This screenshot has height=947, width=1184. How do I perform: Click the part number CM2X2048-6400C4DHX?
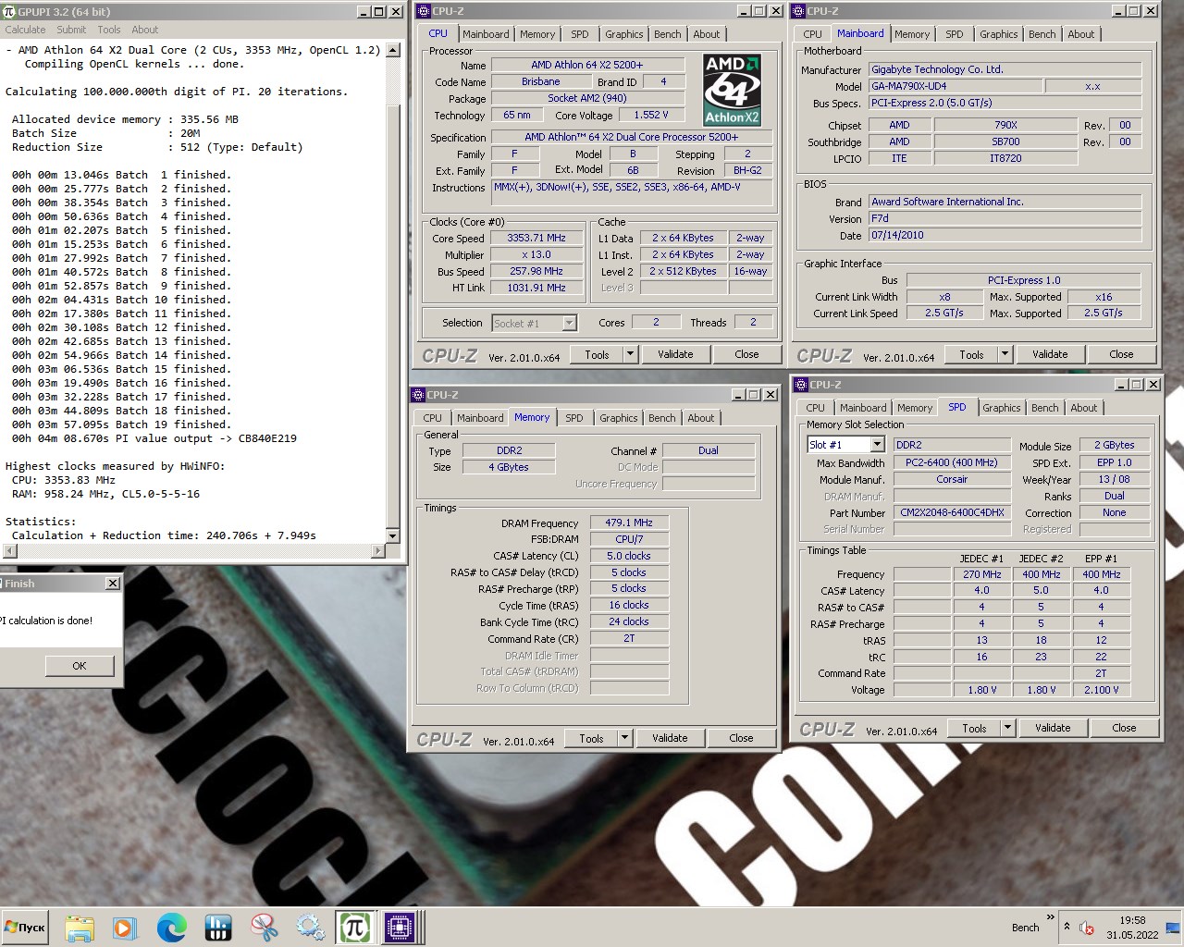point(952,512)
